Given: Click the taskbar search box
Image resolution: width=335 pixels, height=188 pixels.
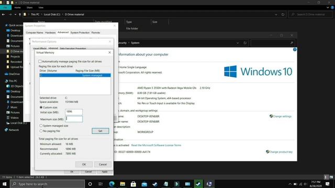Looking at the screenshot, I should [47, 184].
